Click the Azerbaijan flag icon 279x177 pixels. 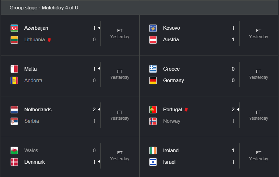(14, 28)
